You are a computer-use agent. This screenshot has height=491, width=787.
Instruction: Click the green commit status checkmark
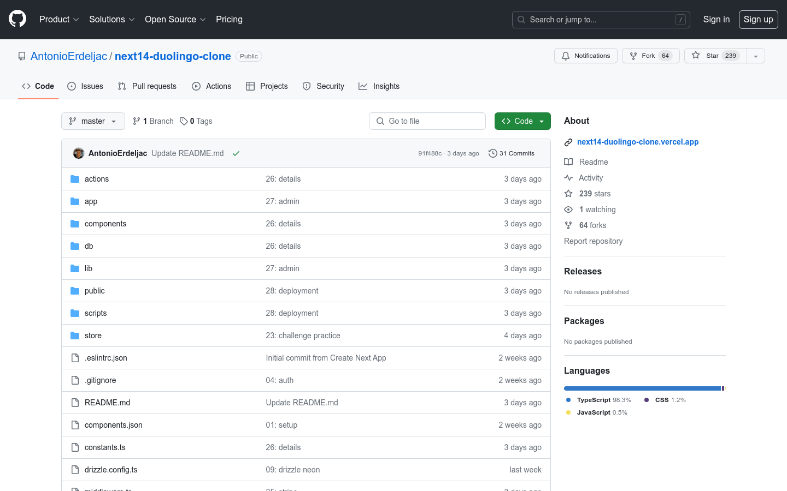click(236, 153)
